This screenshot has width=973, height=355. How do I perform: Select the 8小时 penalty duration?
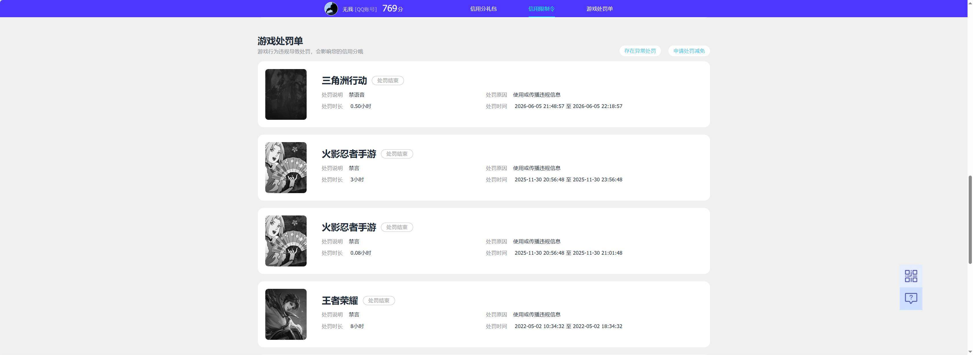pyautogui.click(x=357, y=326)
